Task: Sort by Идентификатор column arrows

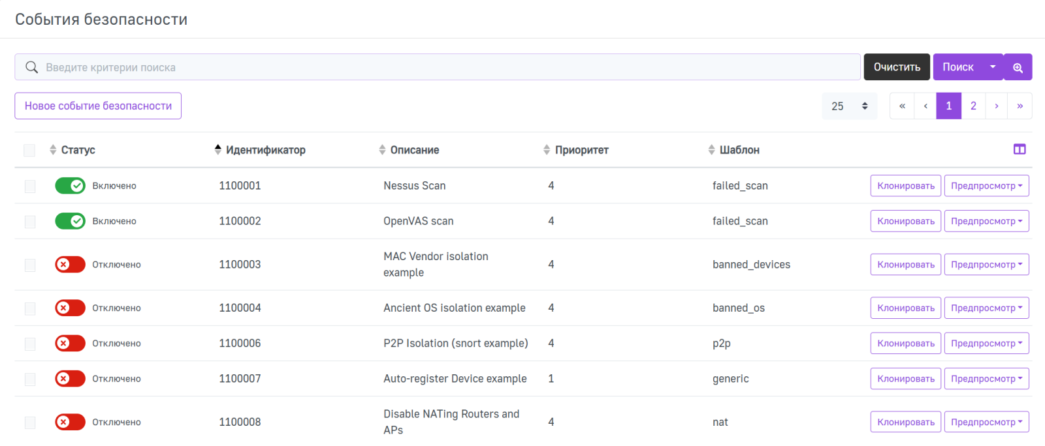Action: (218, 150)
